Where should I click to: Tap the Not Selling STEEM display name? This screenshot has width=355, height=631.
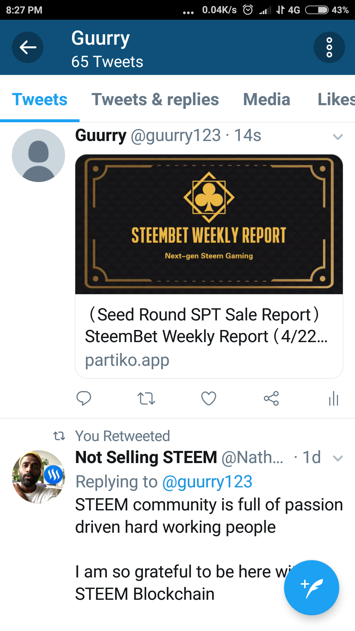[146, 457]
